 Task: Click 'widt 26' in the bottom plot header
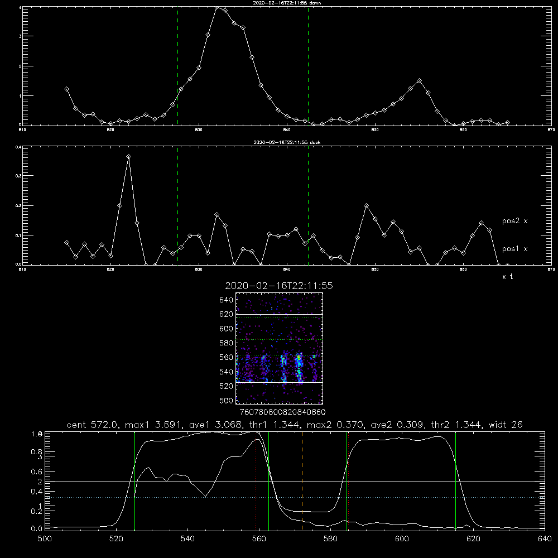point(506,425)
